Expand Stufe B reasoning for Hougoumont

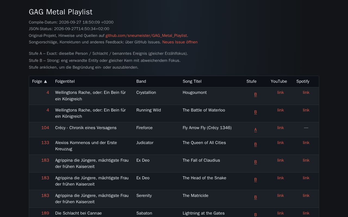[256, 94]
